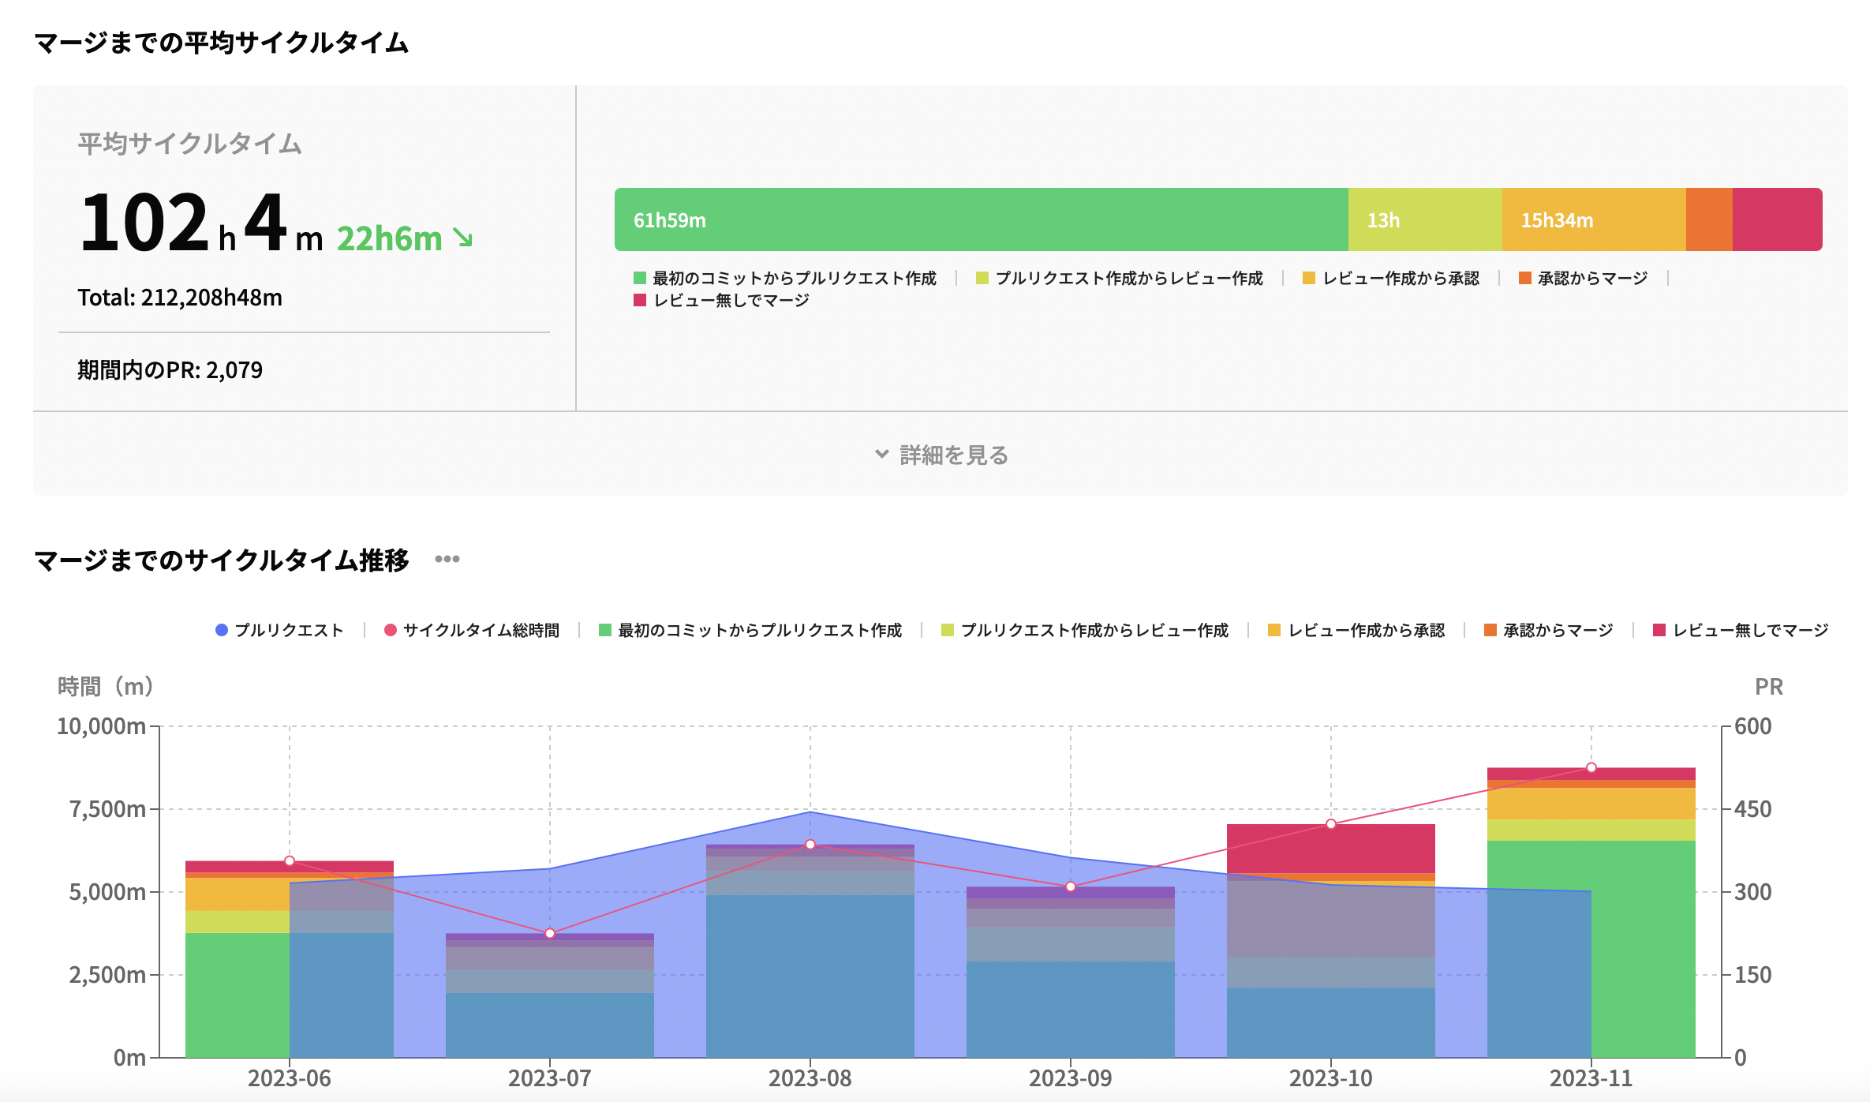The image size is (1870, 1102).
Task: Click the green legend square 最初のコミットからプルリクエスト作成 in chart
Action: pos(605,630)
